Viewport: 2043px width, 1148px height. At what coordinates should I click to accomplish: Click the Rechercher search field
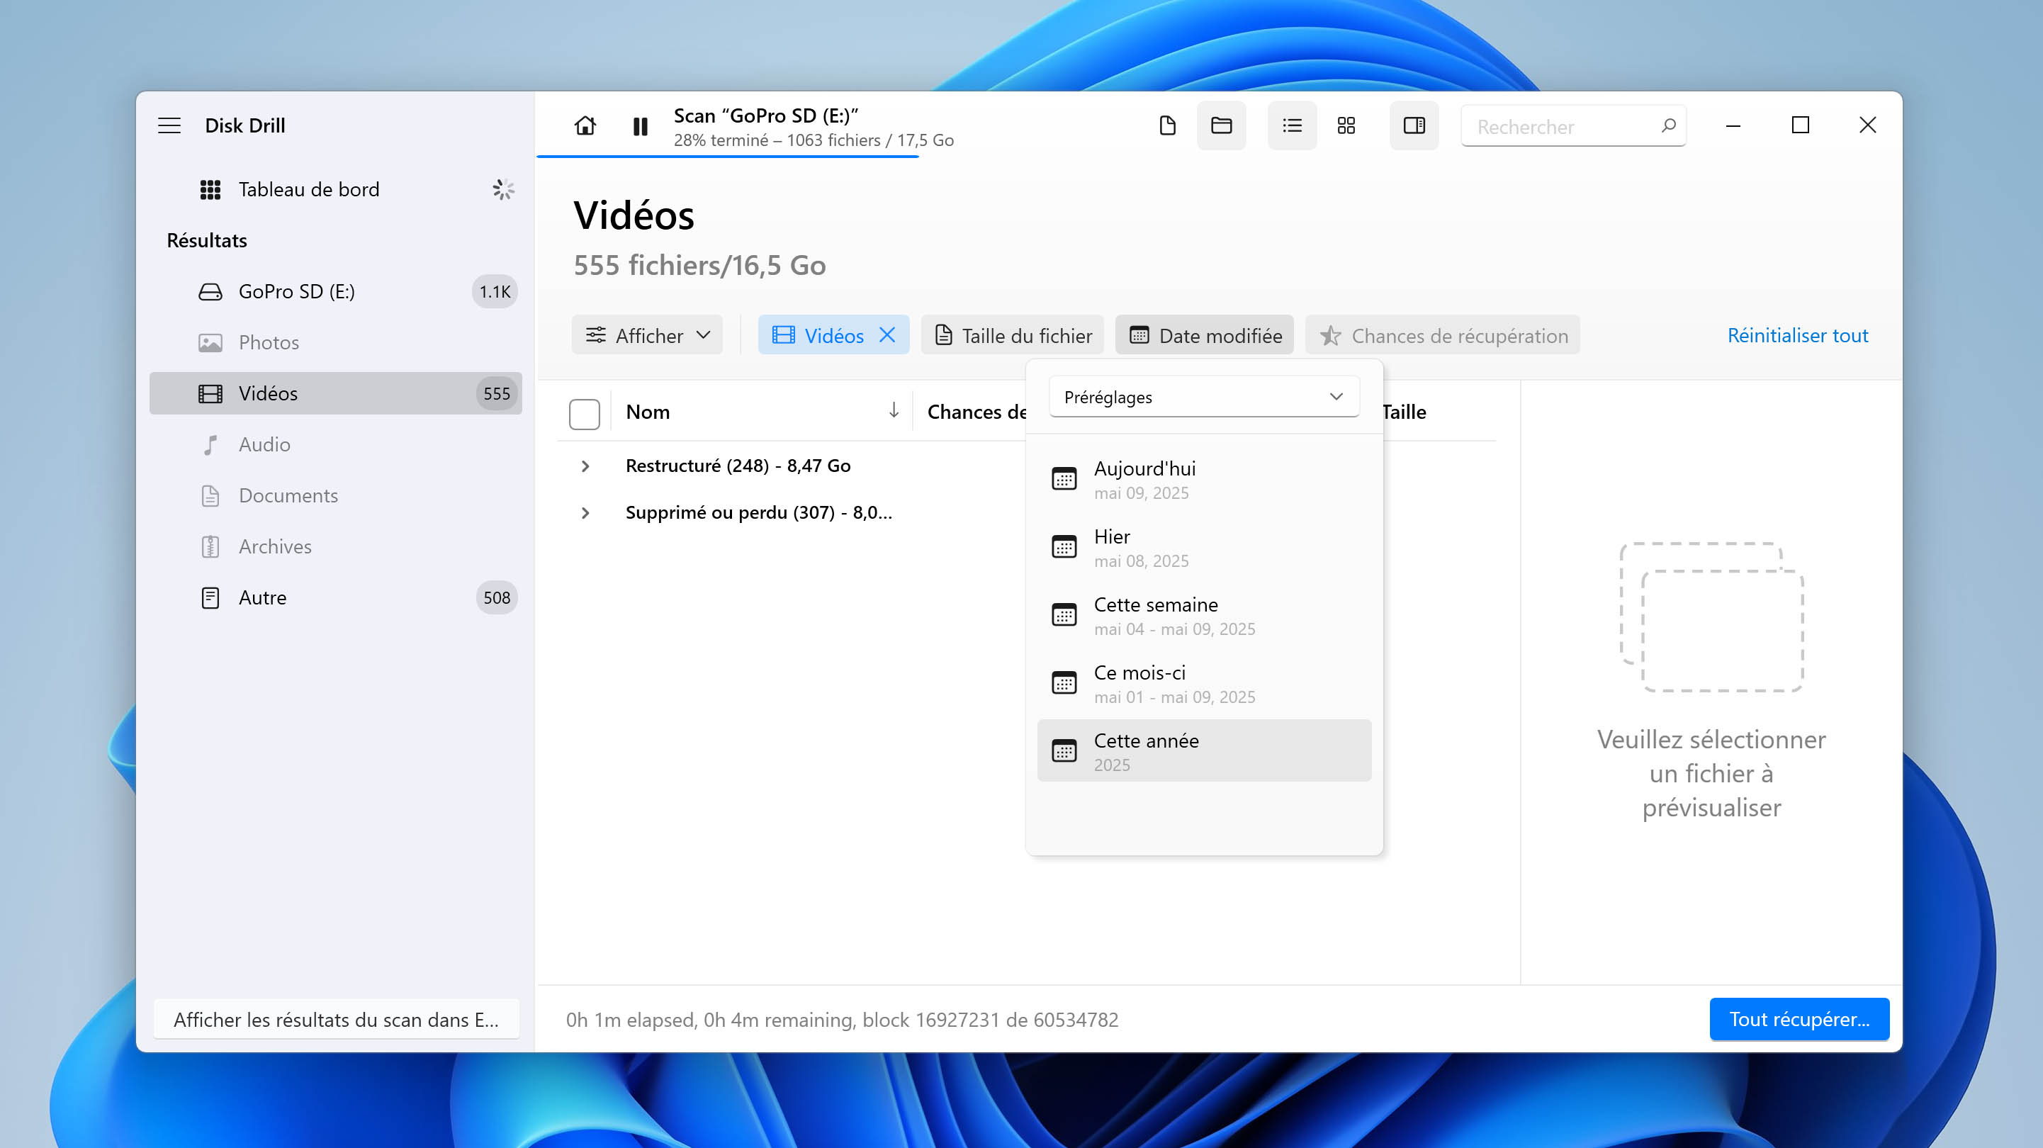click(1573, 126)
